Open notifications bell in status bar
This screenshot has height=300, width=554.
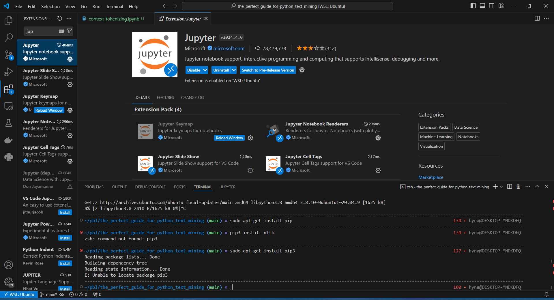pos(546,294)
